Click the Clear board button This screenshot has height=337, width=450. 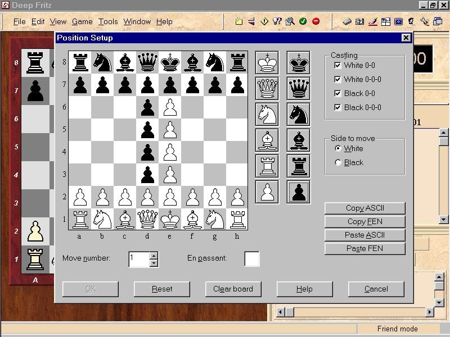point(233,289)
